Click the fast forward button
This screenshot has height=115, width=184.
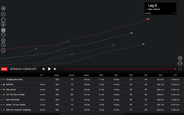(55, 69)
